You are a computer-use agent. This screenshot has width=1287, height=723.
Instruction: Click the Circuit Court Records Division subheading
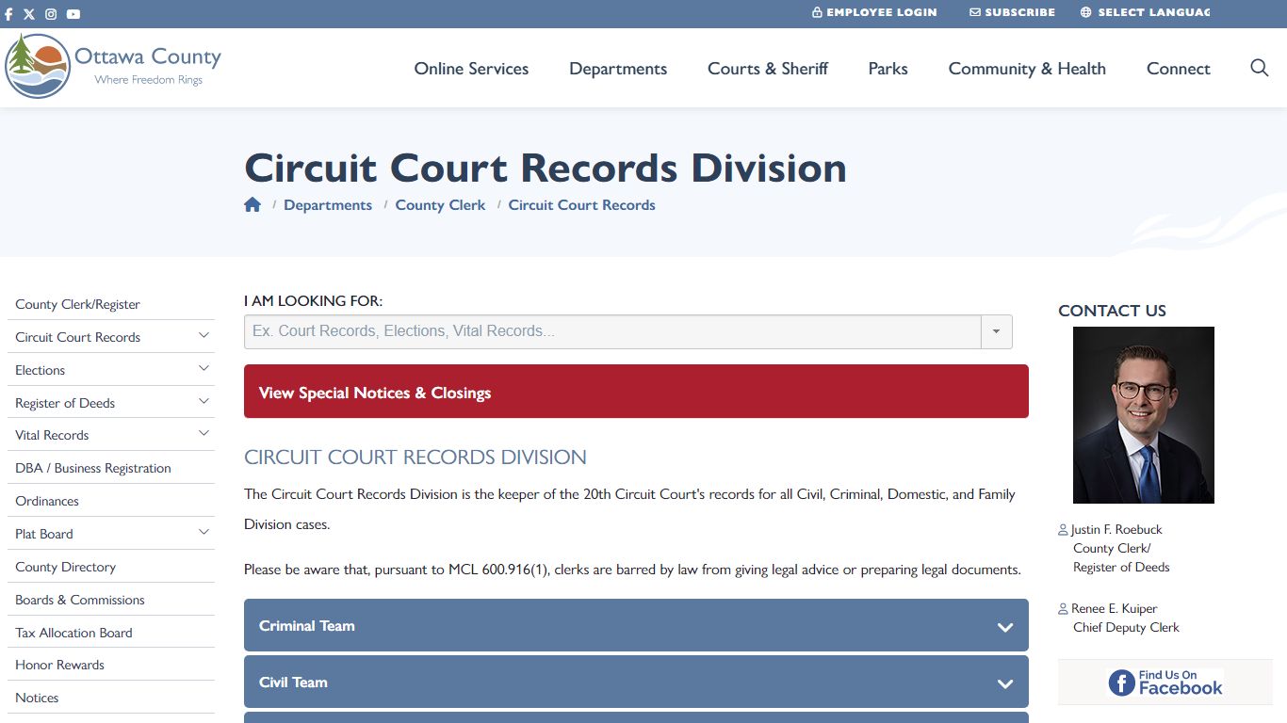pyautogui.click(x=415, y=458)
